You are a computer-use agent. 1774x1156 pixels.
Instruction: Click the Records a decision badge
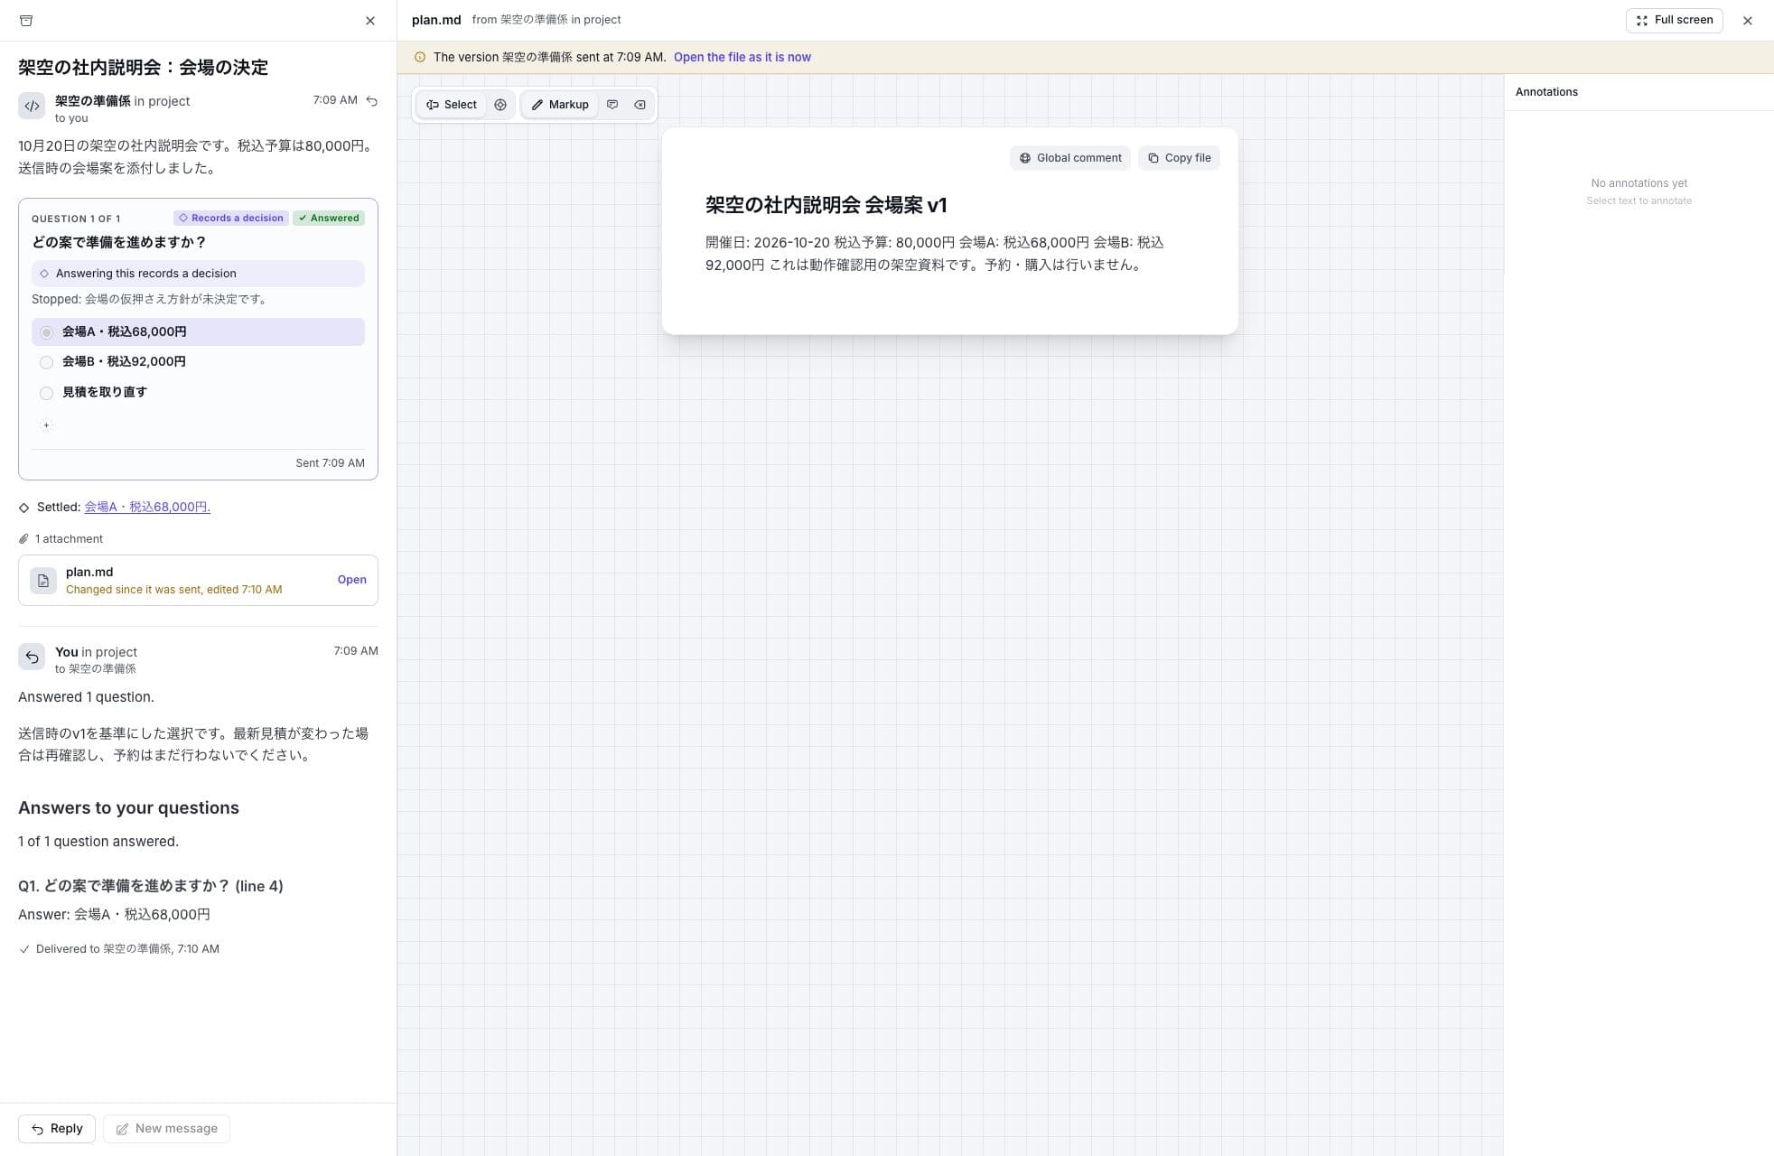(231, 218)
